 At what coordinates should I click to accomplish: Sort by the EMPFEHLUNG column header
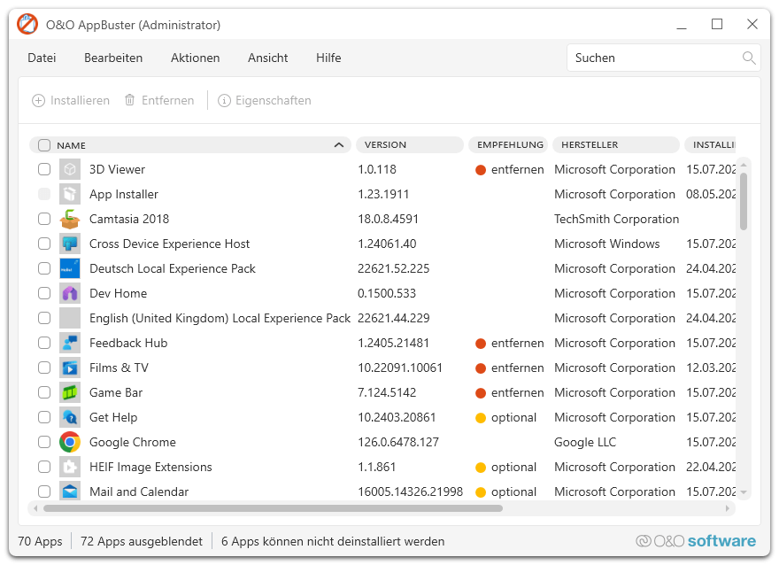508,144
